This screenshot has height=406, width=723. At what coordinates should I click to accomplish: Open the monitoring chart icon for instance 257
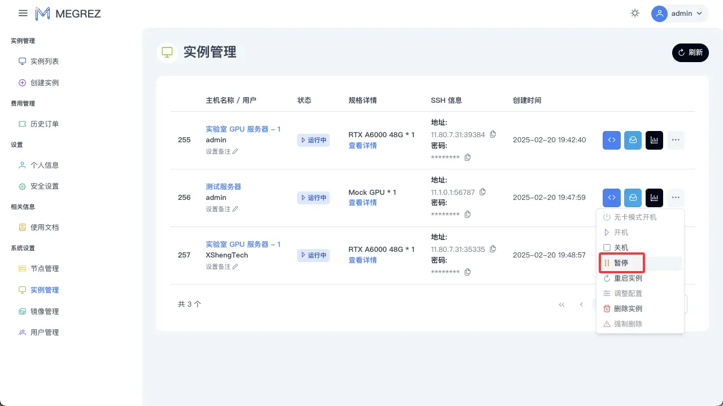654,255
